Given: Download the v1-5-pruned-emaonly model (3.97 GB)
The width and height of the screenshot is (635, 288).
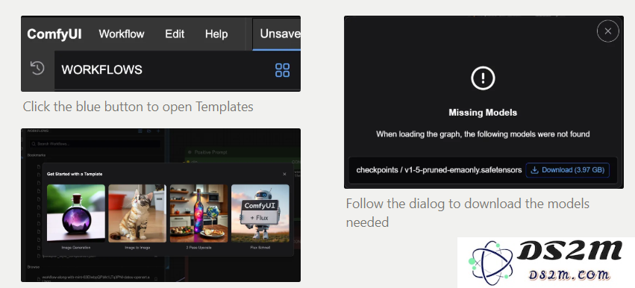Looking at the screenshot, I should [567, 170].
